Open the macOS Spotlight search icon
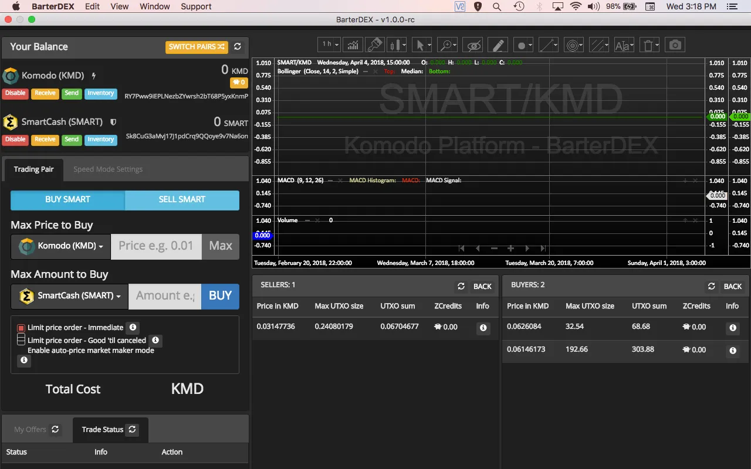This screenshot has width=751, height=469. coord(497,6)
